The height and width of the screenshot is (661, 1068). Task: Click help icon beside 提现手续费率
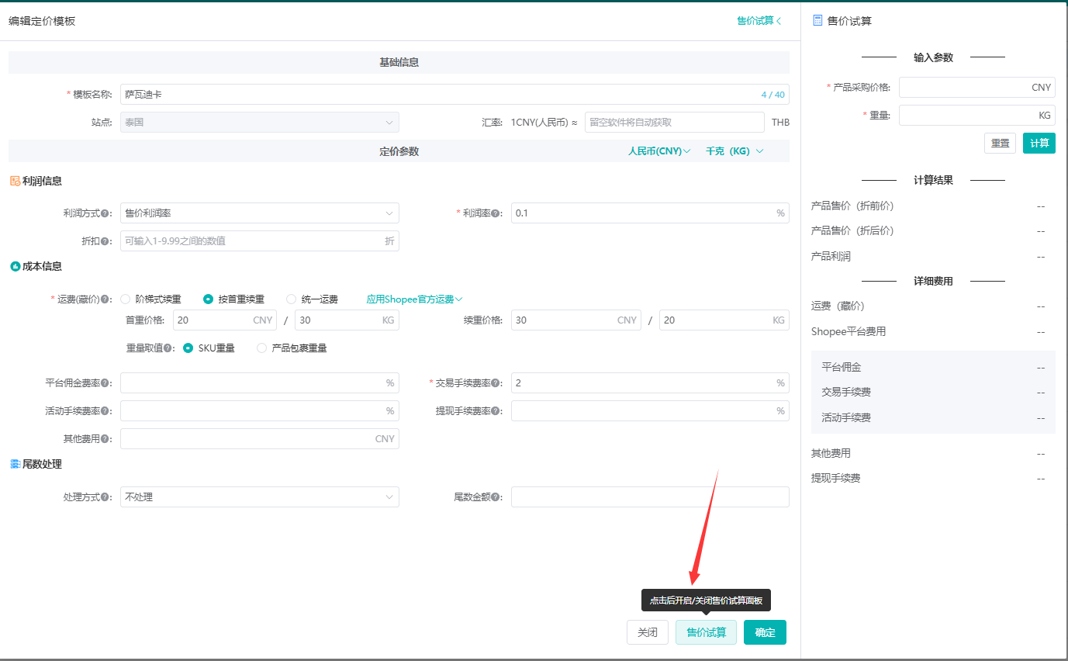[496, 411]
